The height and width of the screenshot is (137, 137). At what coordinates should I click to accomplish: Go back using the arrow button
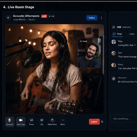8,18
